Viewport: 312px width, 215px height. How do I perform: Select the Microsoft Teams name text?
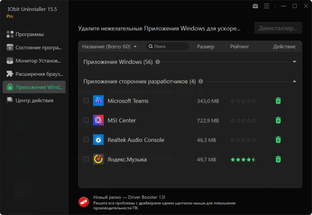pos(128,101)
